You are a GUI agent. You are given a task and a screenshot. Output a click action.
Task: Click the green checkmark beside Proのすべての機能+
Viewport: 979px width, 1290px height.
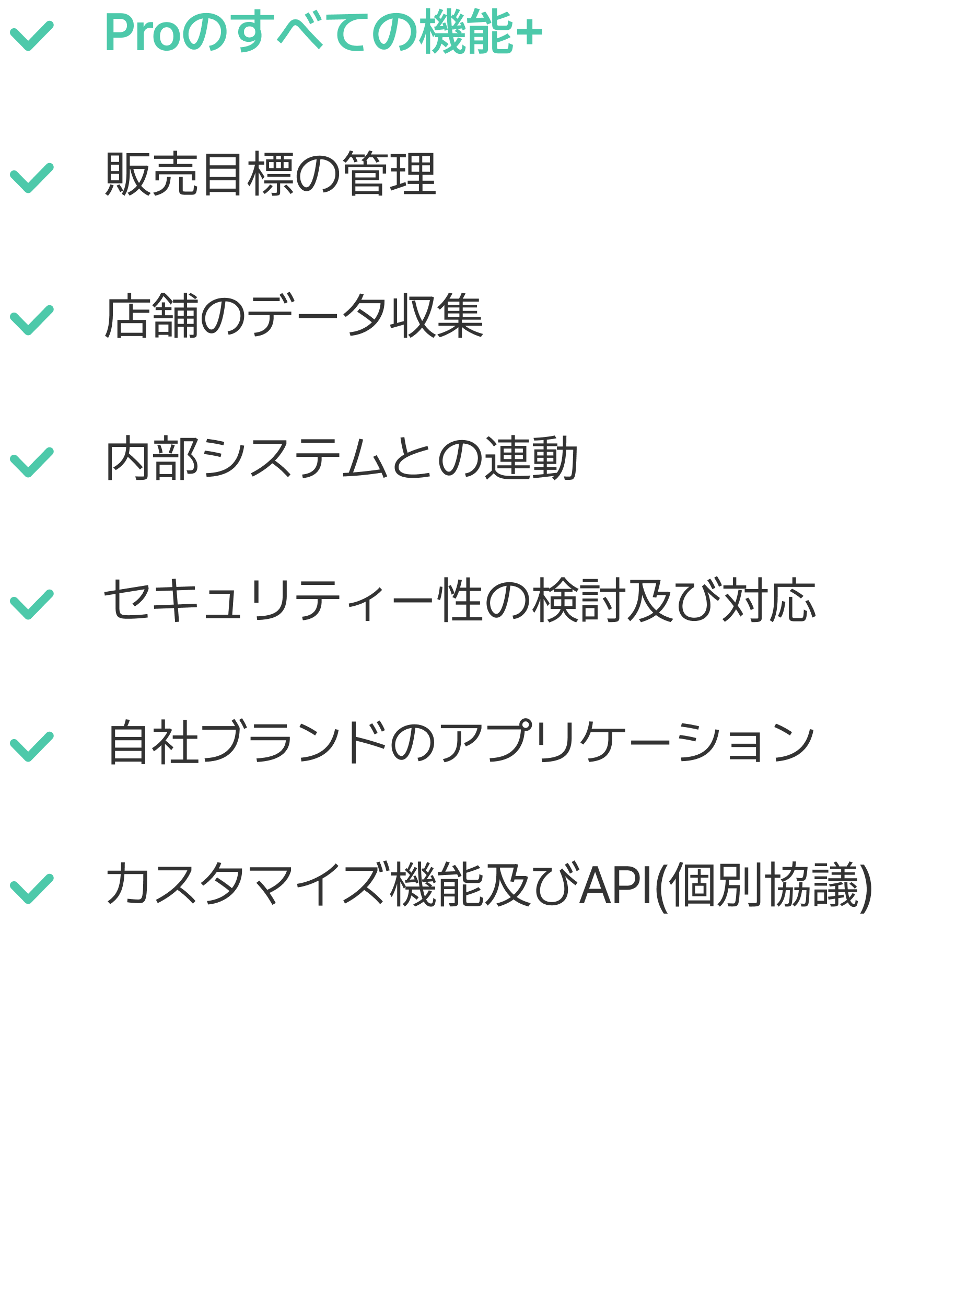coord(32,36)
